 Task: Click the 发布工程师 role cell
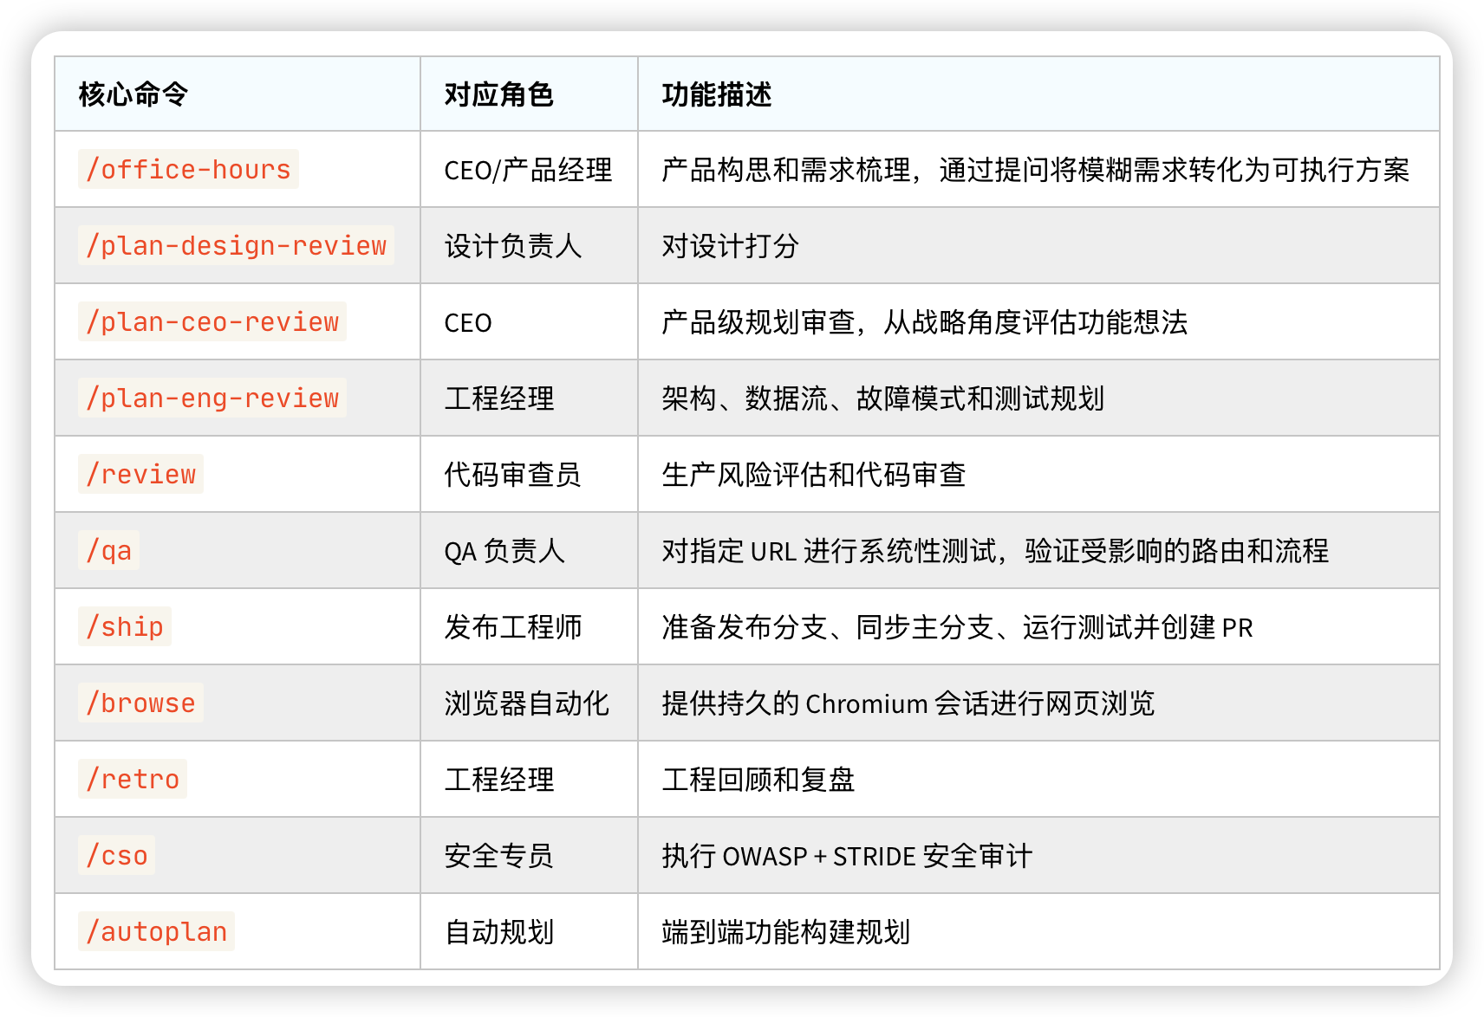point(512,627)
